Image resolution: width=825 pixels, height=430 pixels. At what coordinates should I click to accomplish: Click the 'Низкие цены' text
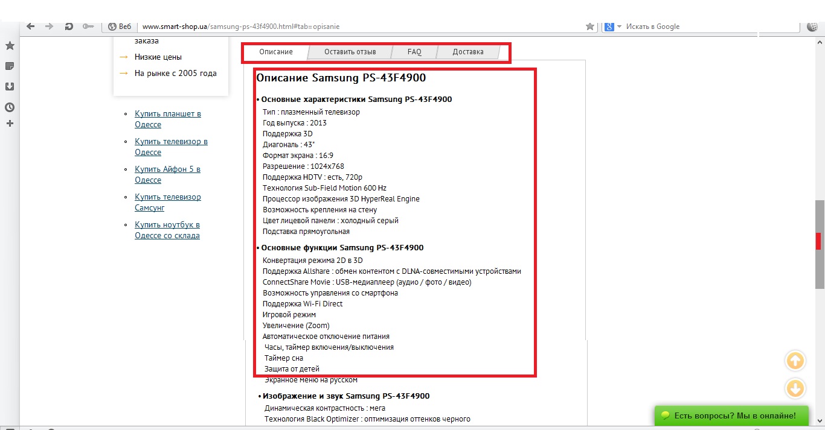tap(158, 57)
